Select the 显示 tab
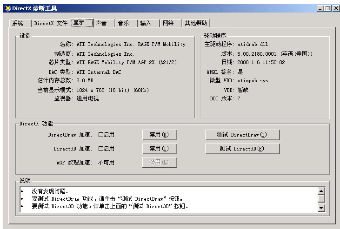 pos(82,23)
